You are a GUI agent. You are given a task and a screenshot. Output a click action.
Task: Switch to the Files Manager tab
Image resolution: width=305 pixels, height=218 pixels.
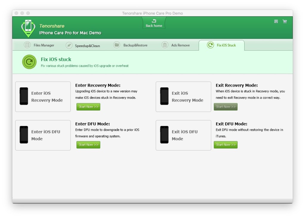[x=39, y=45]
